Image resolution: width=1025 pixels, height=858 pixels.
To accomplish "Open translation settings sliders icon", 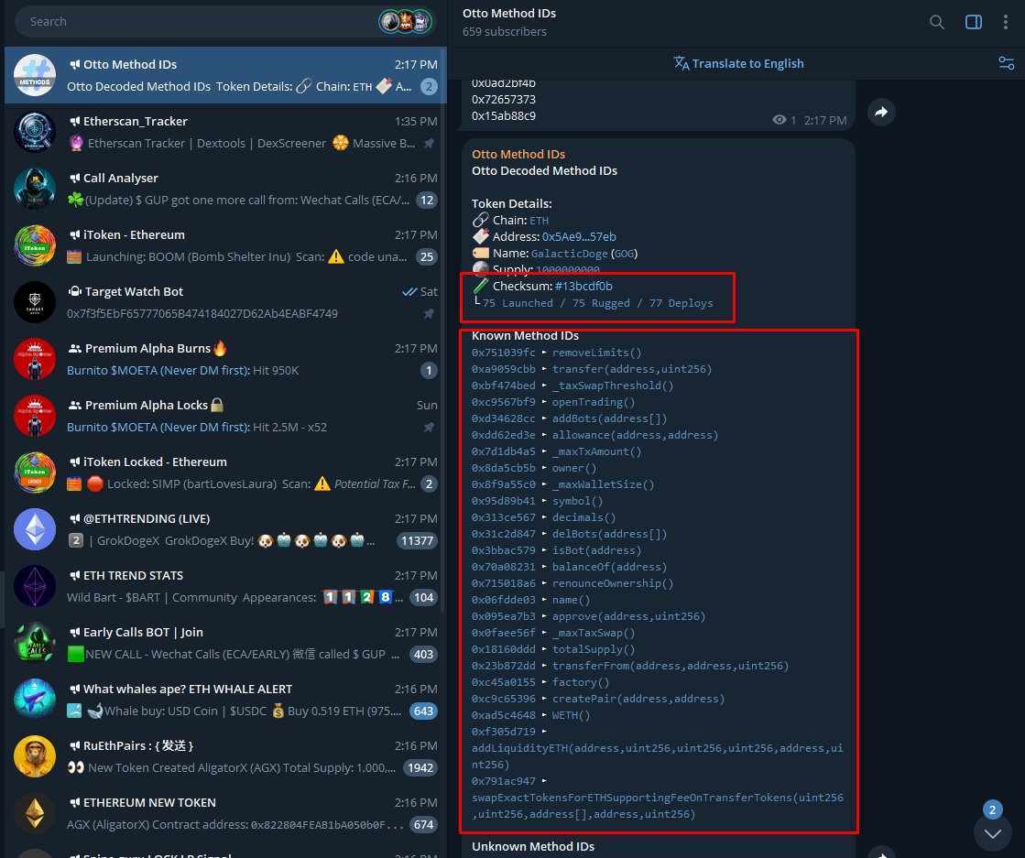I will [1006, 63].
